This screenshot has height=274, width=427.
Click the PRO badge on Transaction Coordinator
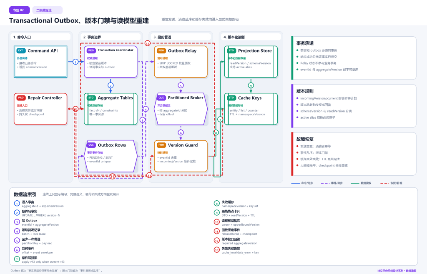[x=91, y=50]
